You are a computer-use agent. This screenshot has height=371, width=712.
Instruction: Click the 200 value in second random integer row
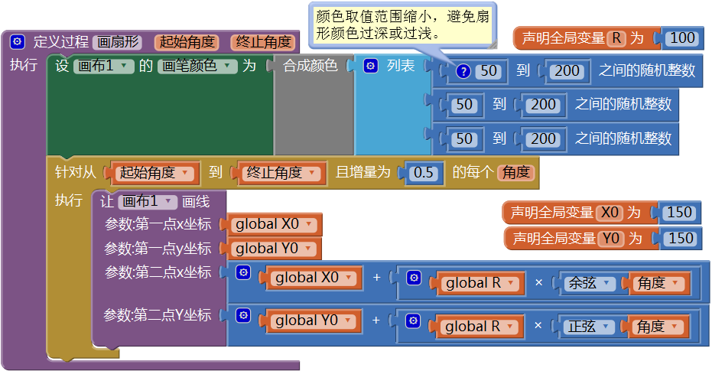pyautogui.click(x=543, y=105)
